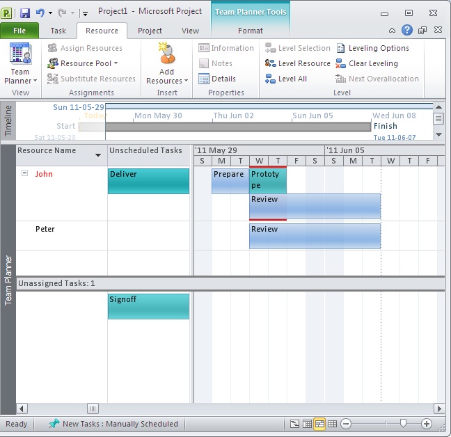Switch to Resource Sheet view in status bar
This screenshot has width=451, height=437.
(332, 424)
